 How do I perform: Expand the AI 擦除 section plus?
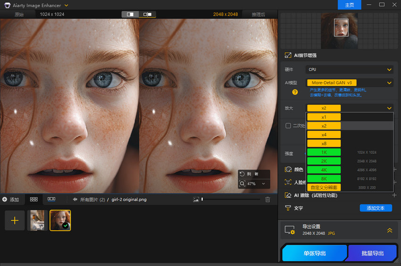tap(394, 195)
